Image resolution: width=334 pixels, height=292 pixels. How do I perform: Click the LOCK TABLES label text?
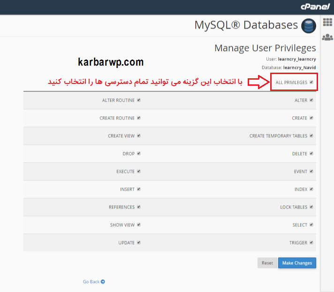[x=294, y=207]
